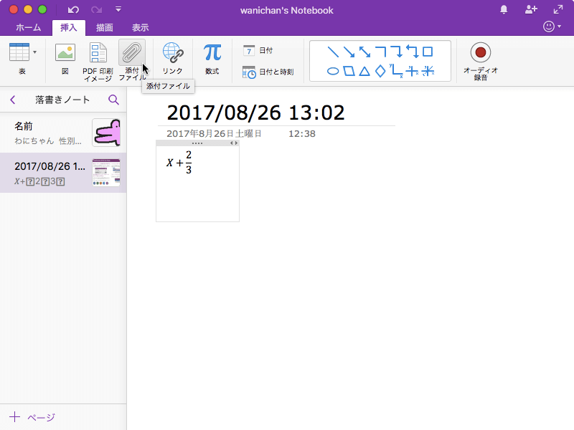Select the four-quadrant axes shape

(x=412, y=71)
